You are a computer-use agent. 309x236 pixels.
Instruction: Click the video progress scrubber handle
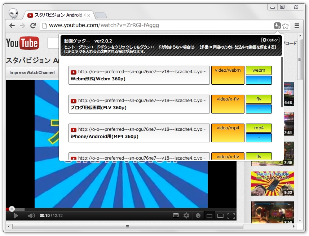coord(12,209)
